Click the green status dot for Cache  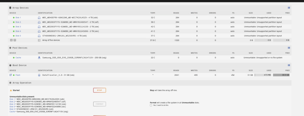click(14, 58)
